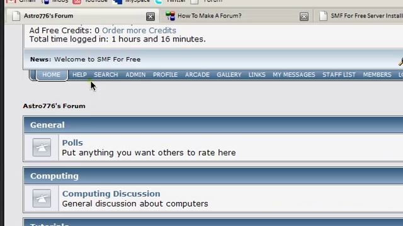
Task: Click the YouTube bookmark icon
Action: click(77, 2)
